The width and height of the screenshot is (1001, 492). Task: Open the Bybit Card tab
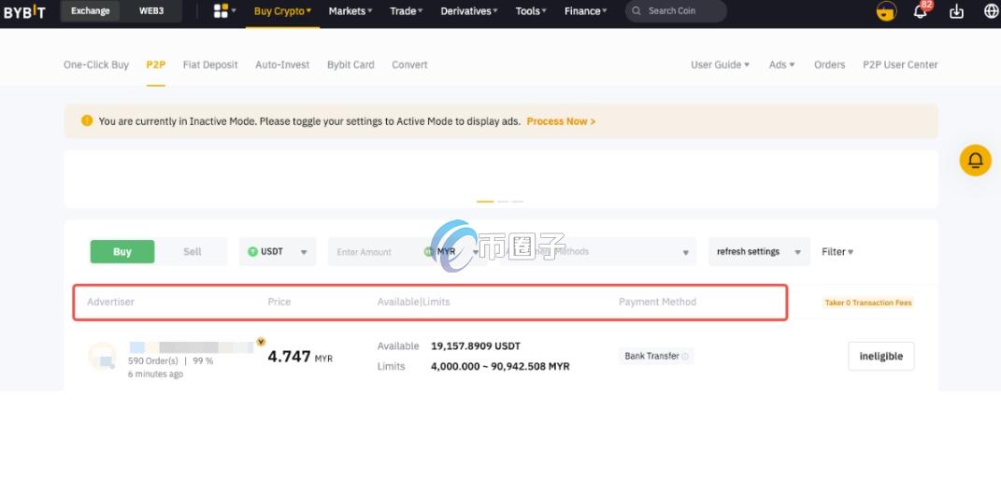click(x=350, y=64)
